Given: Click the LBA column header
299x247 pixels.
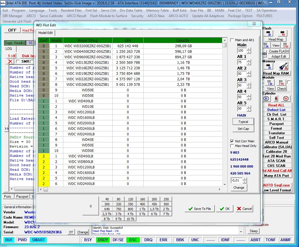Looking at the screenshot, I should [x=128, y=40].
